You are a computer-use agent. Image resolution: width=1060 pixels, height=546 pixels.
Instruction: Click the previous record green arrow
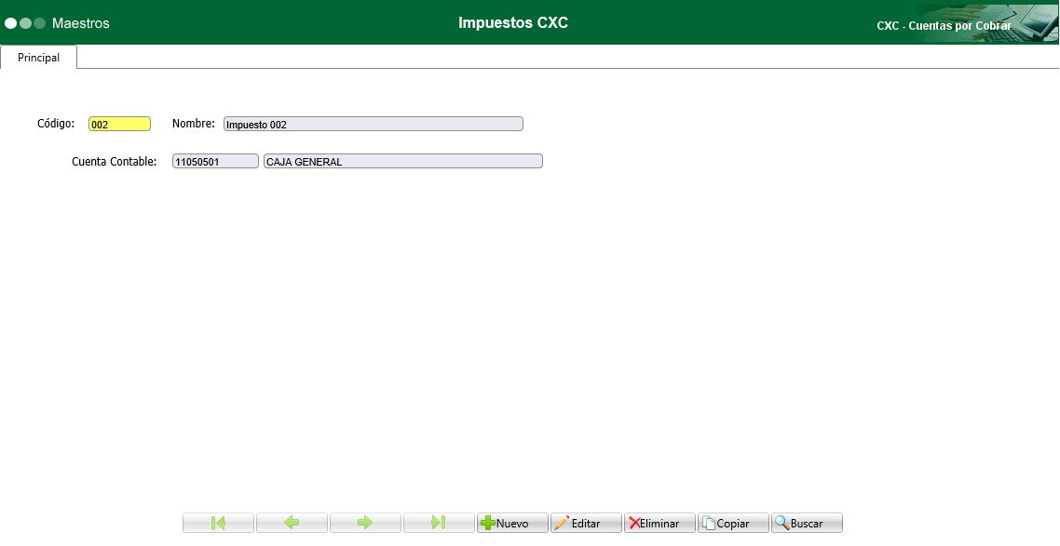(x=292, y=522)
